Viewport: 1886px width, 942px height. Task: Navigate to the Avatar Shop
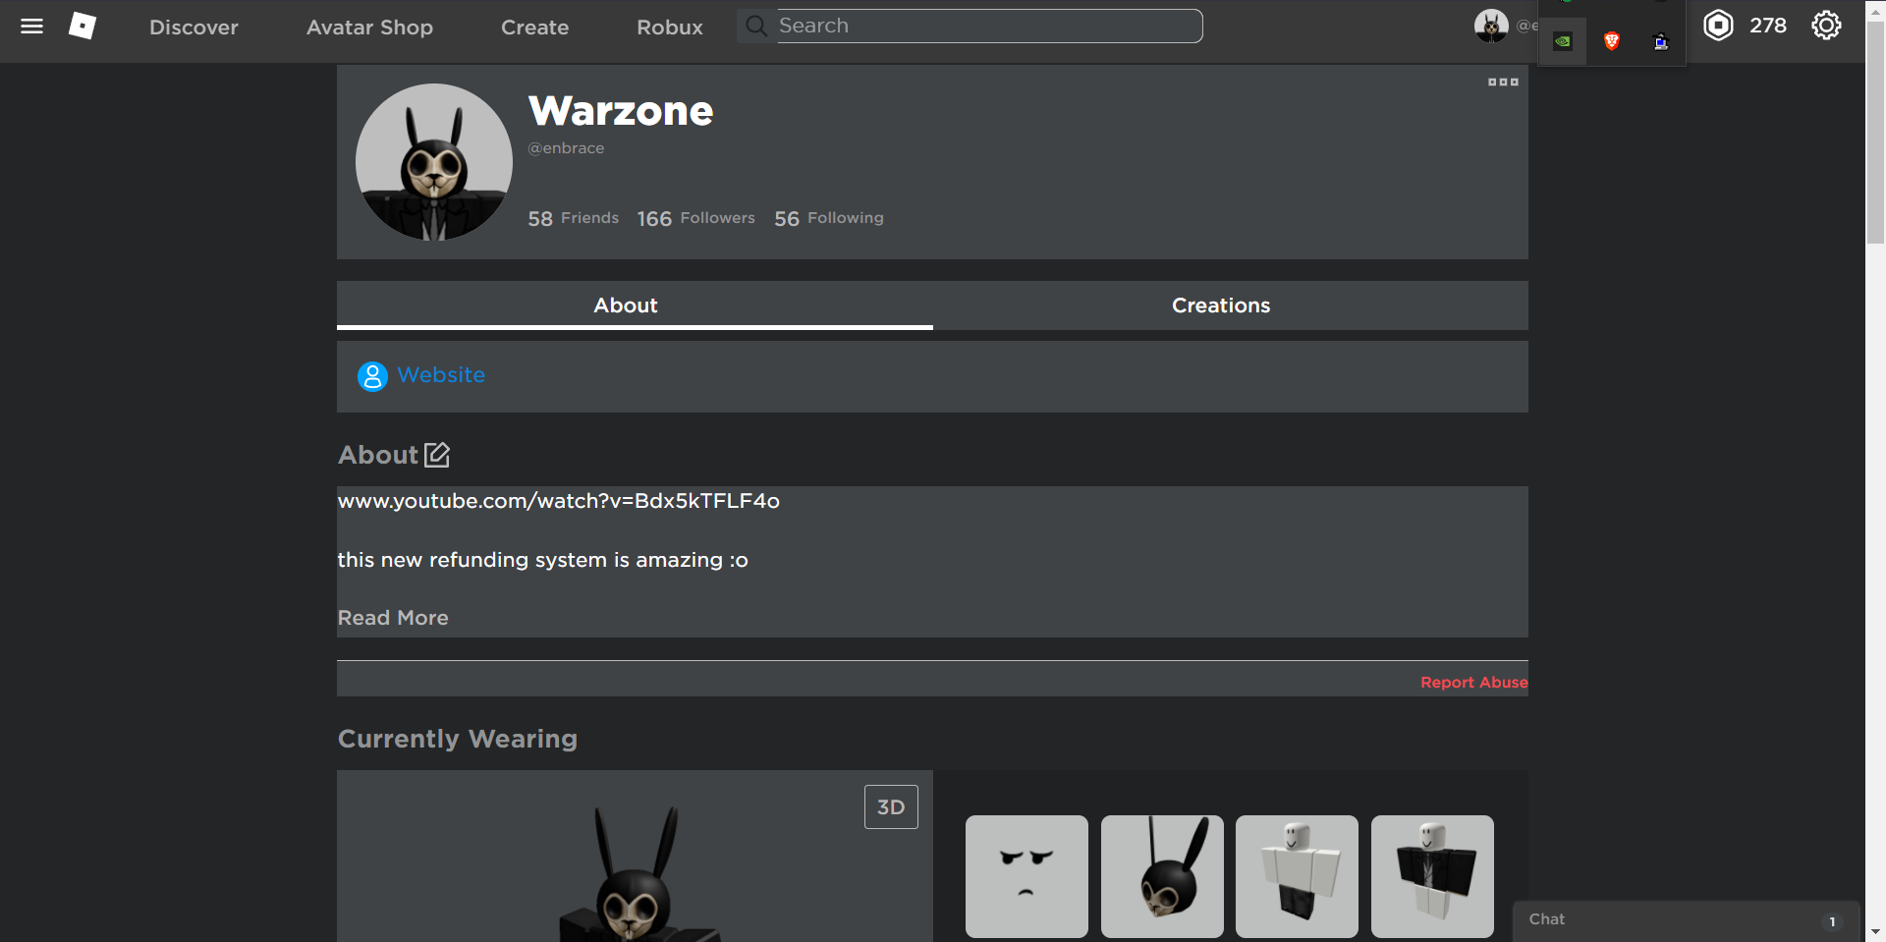point(369,27)
